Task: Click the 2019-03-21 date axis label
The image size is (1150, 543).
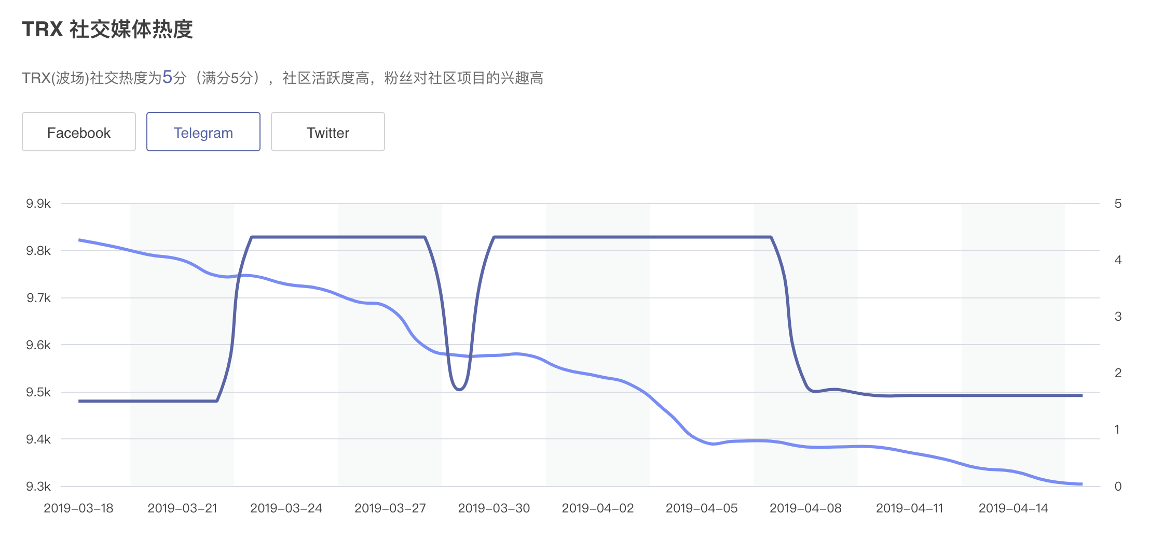Action: (x=183, y=508)
